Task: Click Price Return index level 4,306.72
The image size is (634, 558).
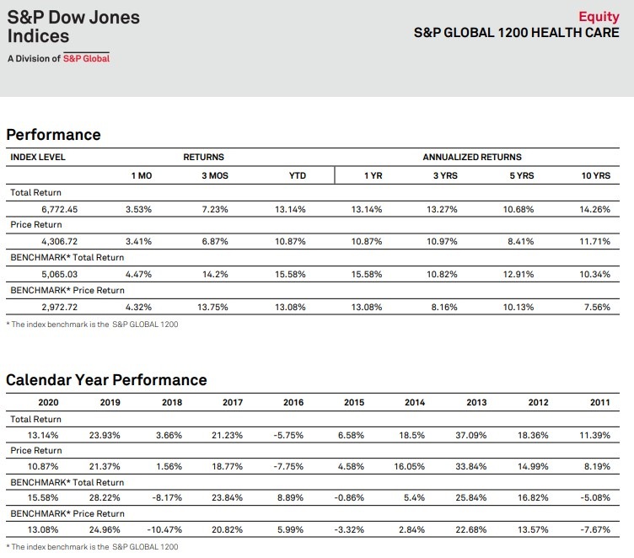Action: tap(59, 241)
